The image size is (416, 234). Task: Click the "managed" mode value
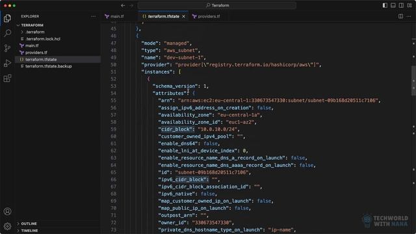176,44
